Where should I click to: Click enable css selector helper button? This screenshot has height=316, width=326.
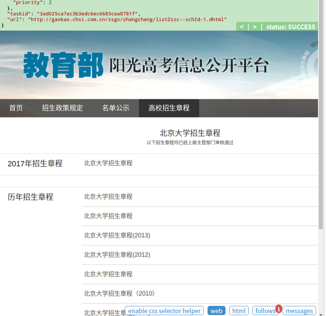164,311
